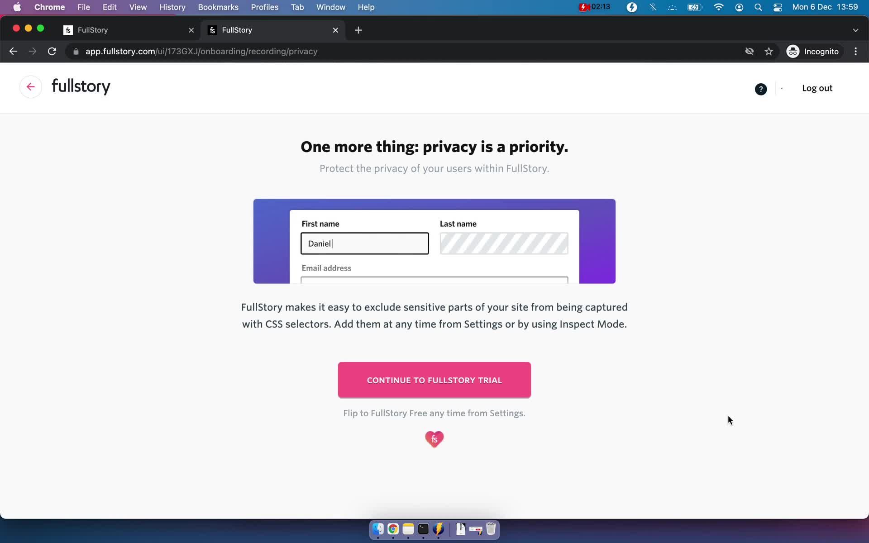
Task: Click the 'CONTINUE TO FULLSTORY TRIAL' button
Action: (434, 380)
